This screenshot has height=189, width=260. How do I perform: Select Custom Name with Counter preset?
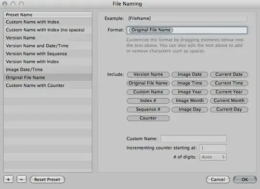[x=48, y=85]
